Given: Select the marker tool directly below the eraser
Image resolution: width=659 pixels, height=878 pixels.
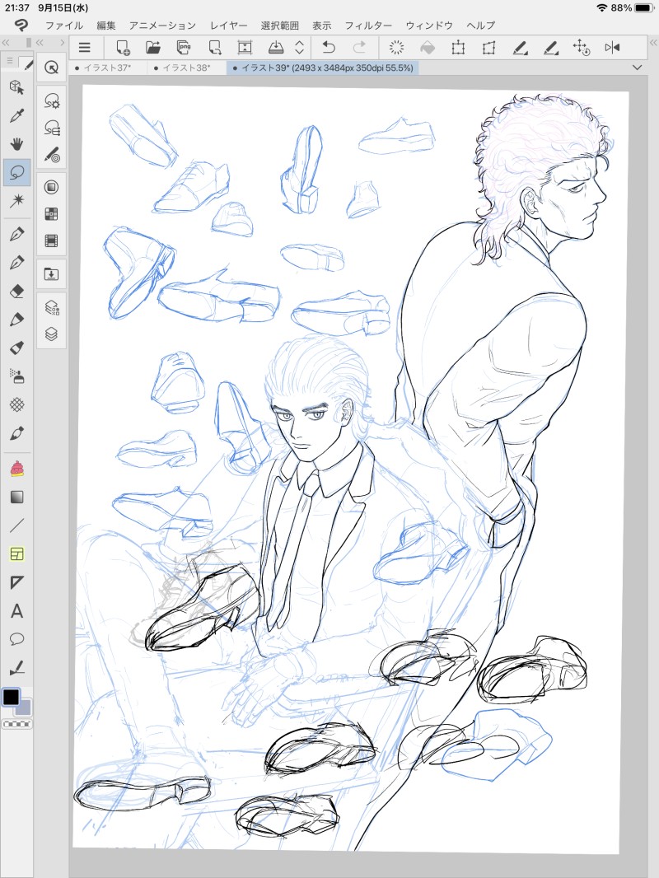Looking at the screenshot, I should click(16, 320).
